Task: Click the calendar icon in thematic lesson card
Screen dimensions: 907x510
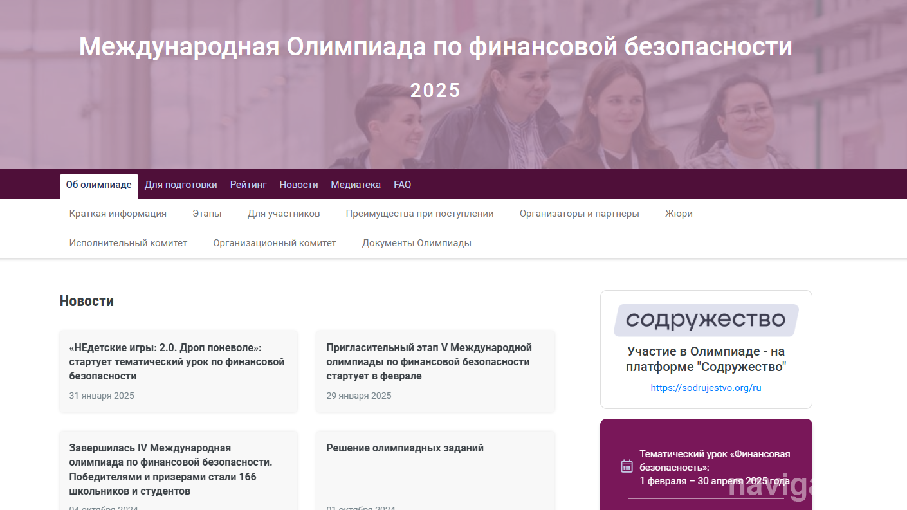Action: pos(627,466)
